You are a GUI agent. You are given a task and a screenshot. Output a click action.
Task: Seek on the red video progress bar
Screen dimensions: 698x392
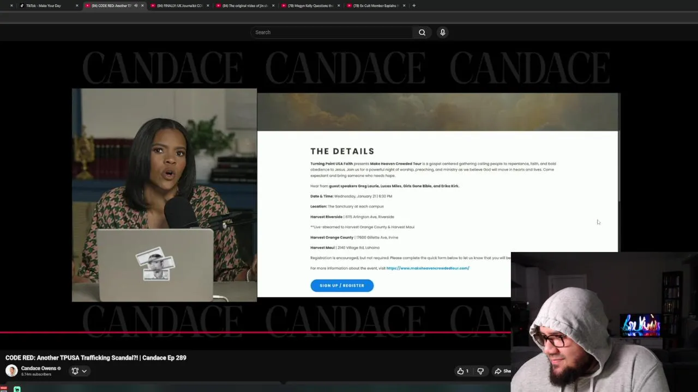pyautogui.click(x=255, y=332)
